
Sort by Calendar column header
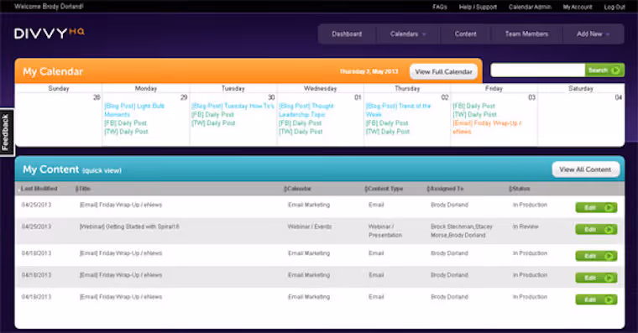[x=297, y=189]
